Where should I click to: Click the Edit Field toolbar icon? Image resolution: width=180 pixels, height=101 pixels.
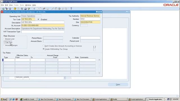pos(53,9)
